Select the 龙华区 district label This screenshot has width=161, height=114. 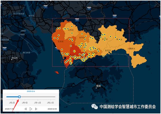(82, 38)
